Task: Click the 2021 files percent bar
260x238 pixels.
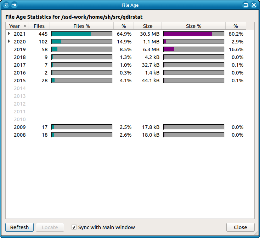Action: tap(82, 34)
